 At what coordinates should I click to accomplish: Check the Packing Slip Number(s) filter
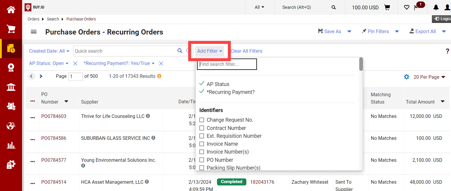click(202, 168)
